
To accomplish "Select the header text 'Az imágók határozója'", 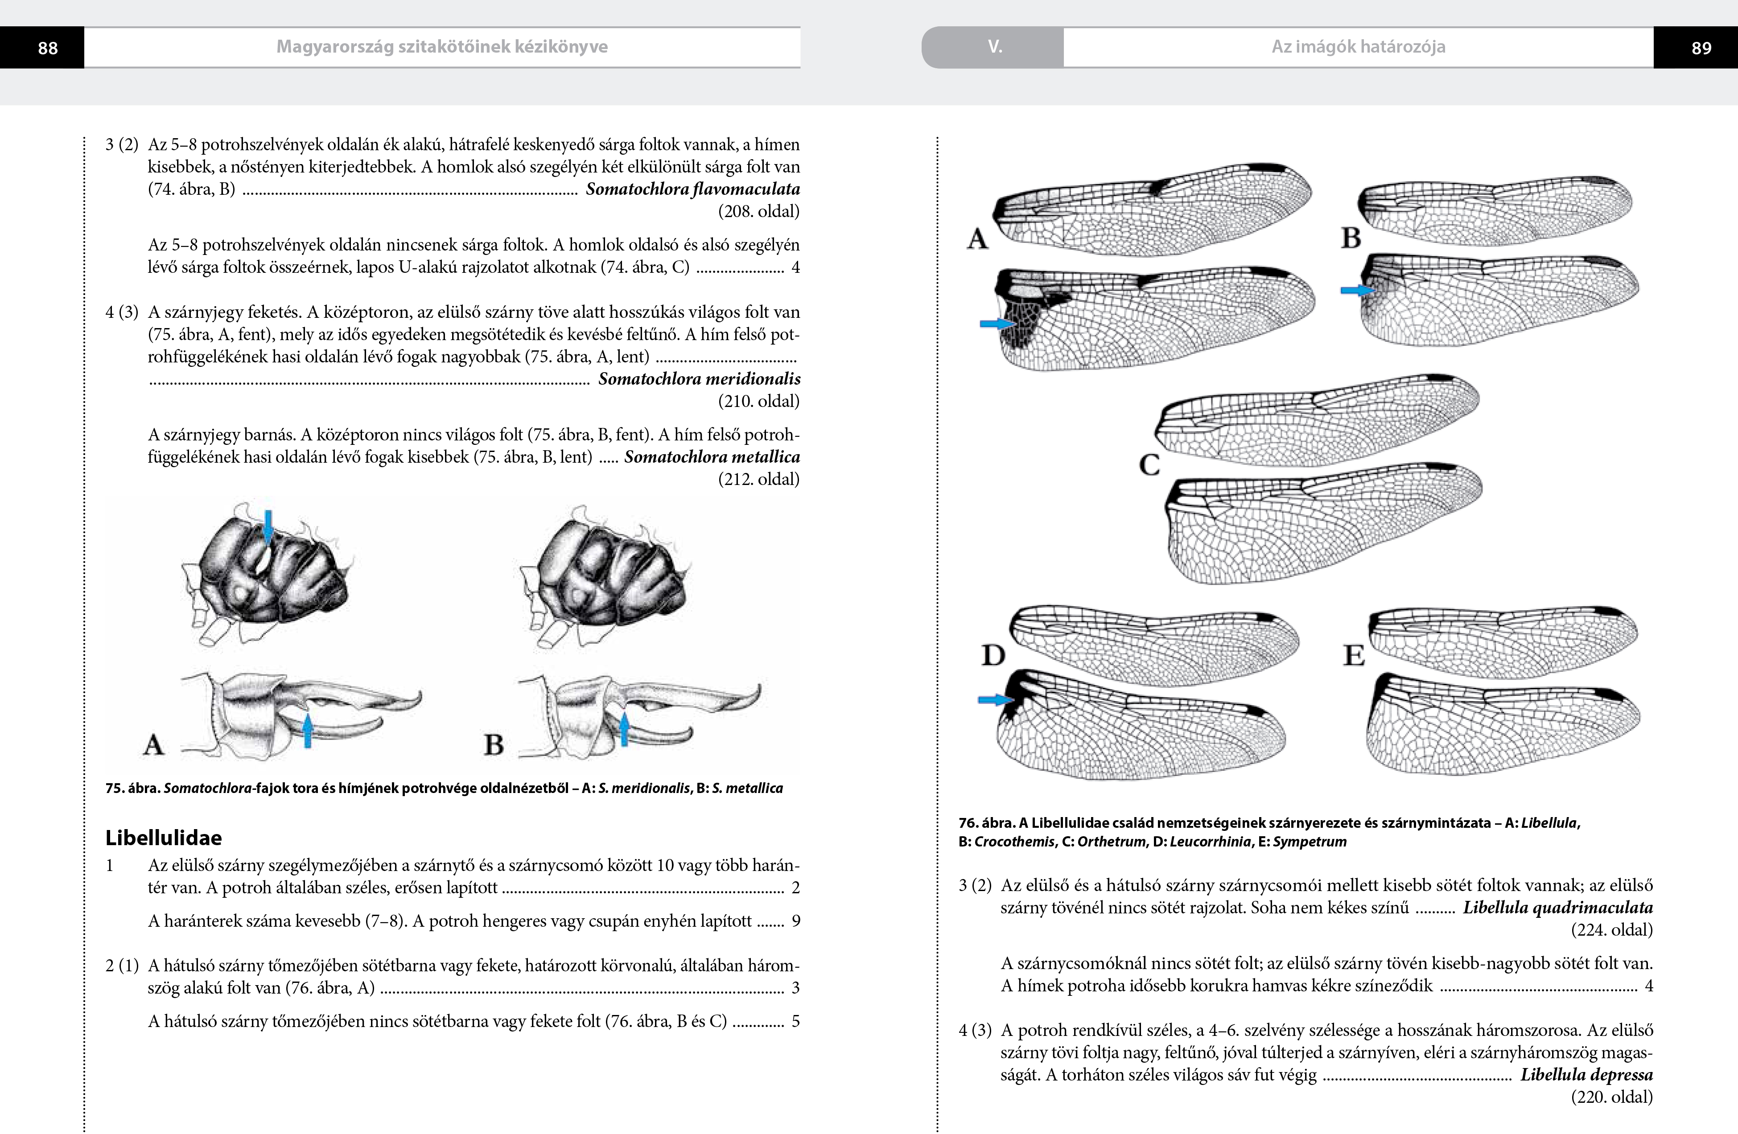I will (1358, 47).
